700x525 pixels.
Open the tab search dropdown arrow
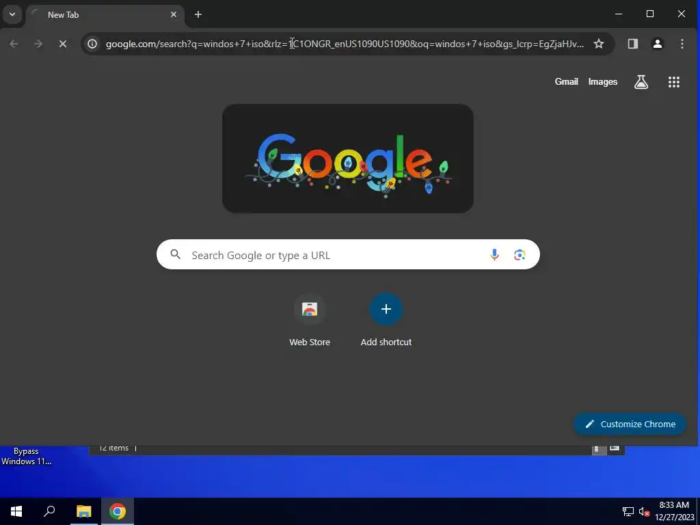[12, 14]
